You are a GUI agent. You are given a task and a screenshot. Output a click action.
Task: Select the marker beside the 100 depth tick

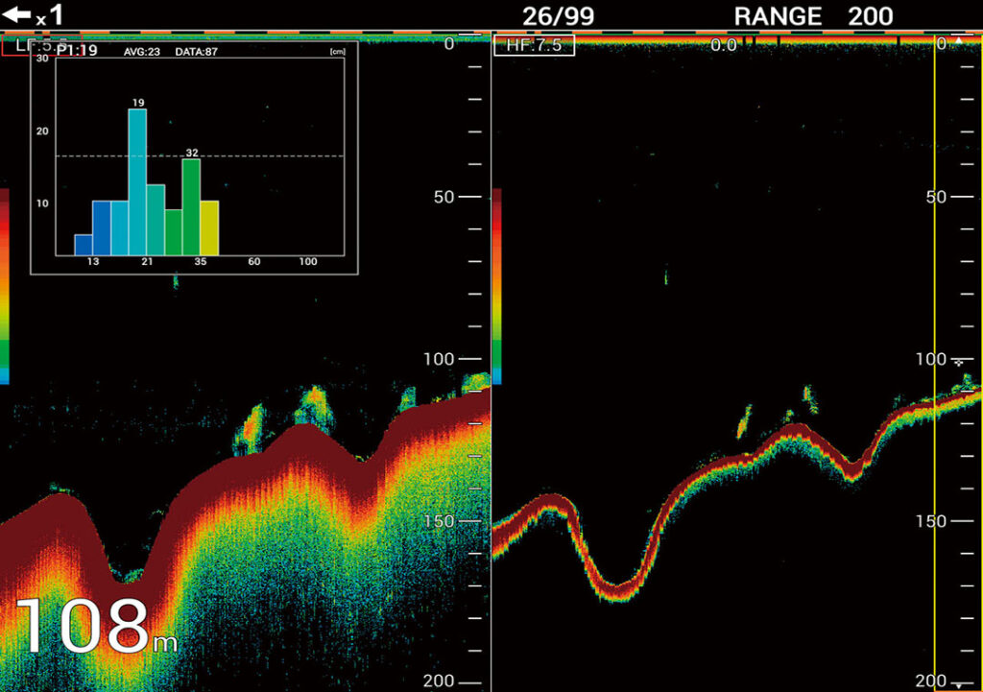tap(959, 362)
